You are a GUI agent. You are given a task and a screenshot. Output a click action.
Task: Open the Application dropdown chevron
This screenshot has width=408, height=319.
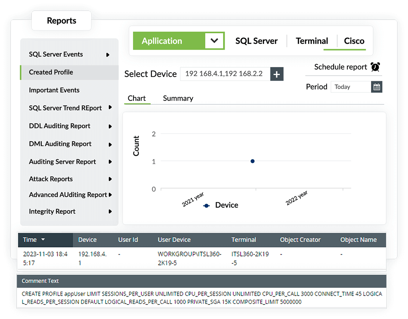point(214,41)
